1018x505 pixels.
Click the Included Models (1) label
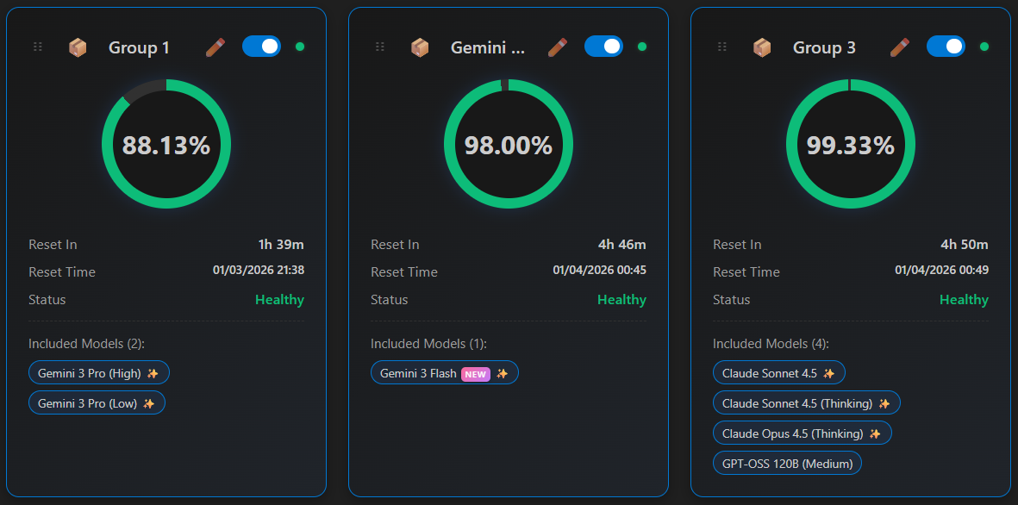(x=428, y=343)
